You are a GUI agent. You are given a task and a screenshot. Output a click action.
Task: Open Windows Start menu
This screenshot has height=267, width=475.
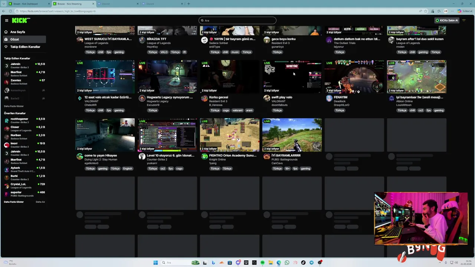155,263
